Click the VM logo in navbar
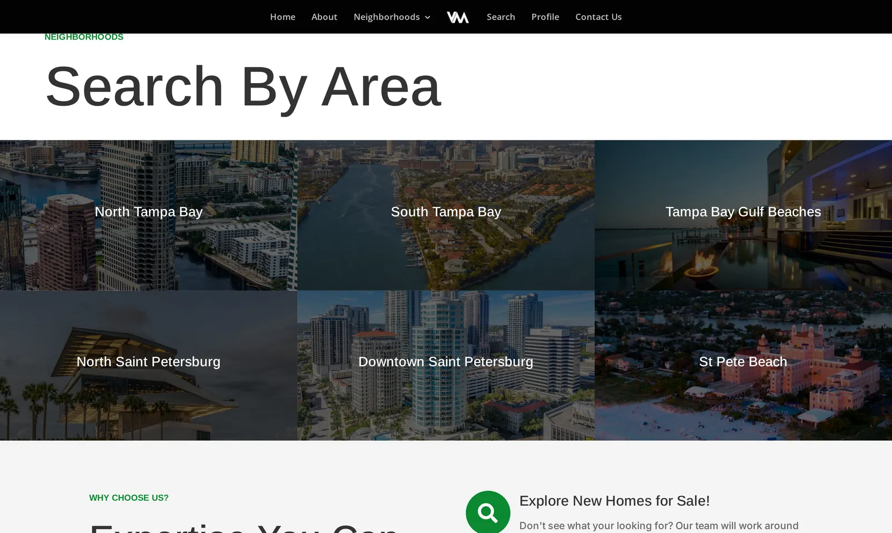Screen dimensions: 892x533 [x=458, y=17]
